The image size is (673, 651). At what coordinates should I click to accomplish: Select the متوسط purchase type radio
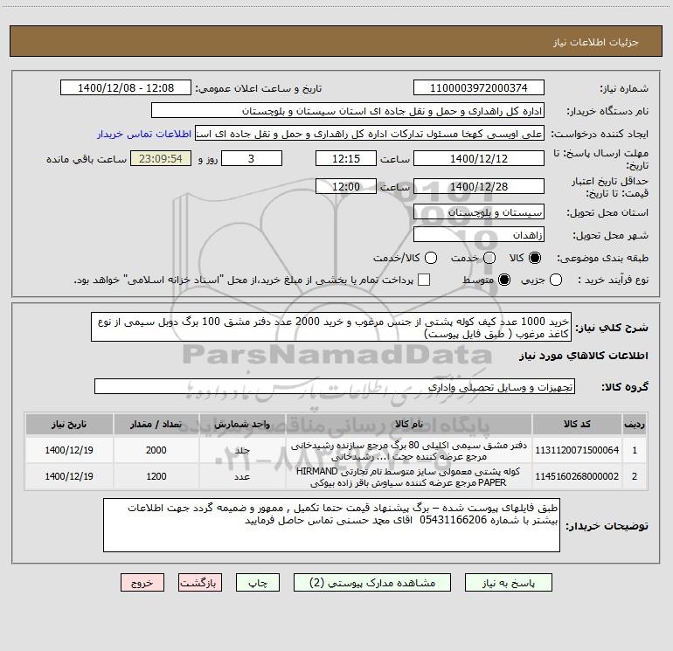pyautogui.click(x=504, y=280)
